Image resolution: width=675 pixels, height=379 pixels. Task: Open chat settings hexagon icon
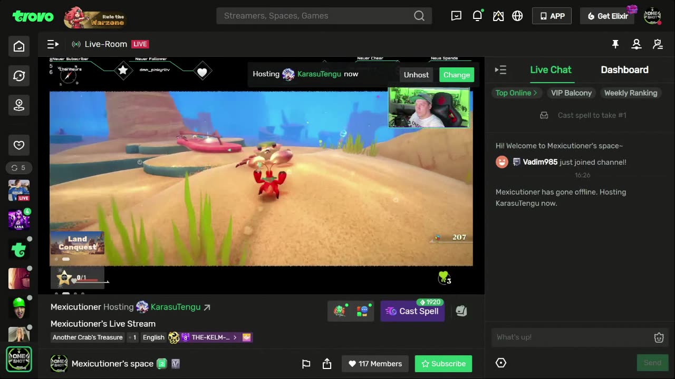(501, 363)
